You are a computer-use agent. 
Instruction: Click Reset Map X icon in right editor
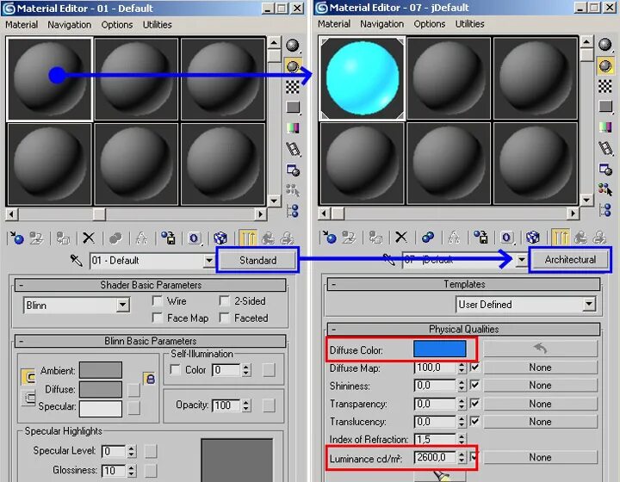[401, 237]
